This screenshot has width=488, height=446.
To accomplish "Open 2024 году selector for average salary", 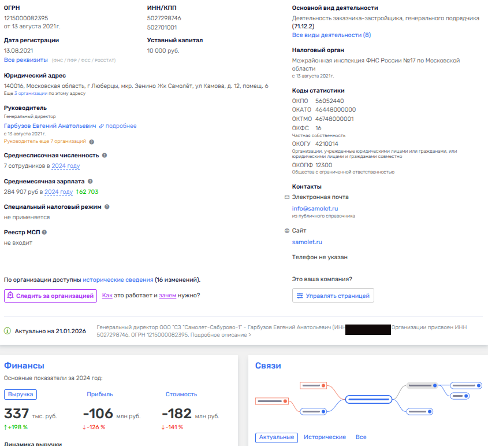I will [x=58, y=192].
